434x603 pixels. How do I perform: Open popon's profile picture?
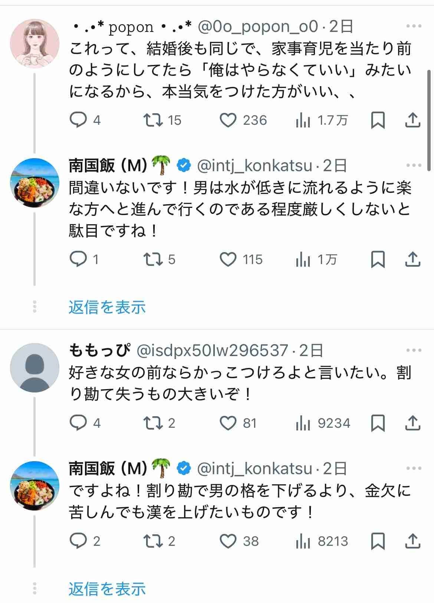coord(34,43)
